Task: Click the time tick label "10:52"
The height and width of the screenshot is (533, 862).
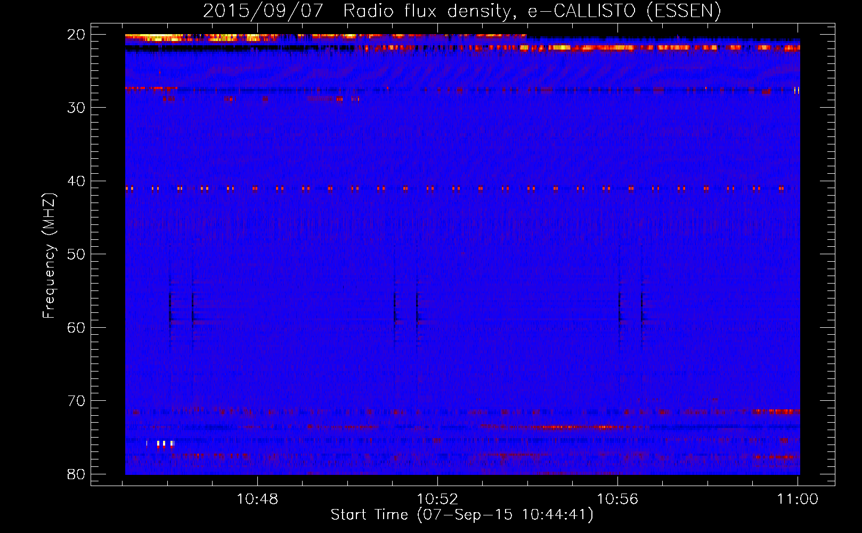Action: pyautogui.click(x=437, y=499)
